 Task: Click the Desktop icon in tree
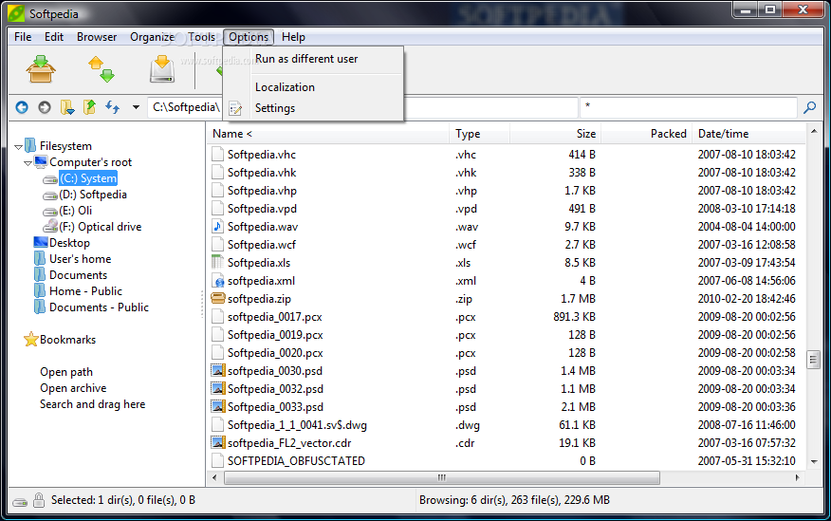41,243
